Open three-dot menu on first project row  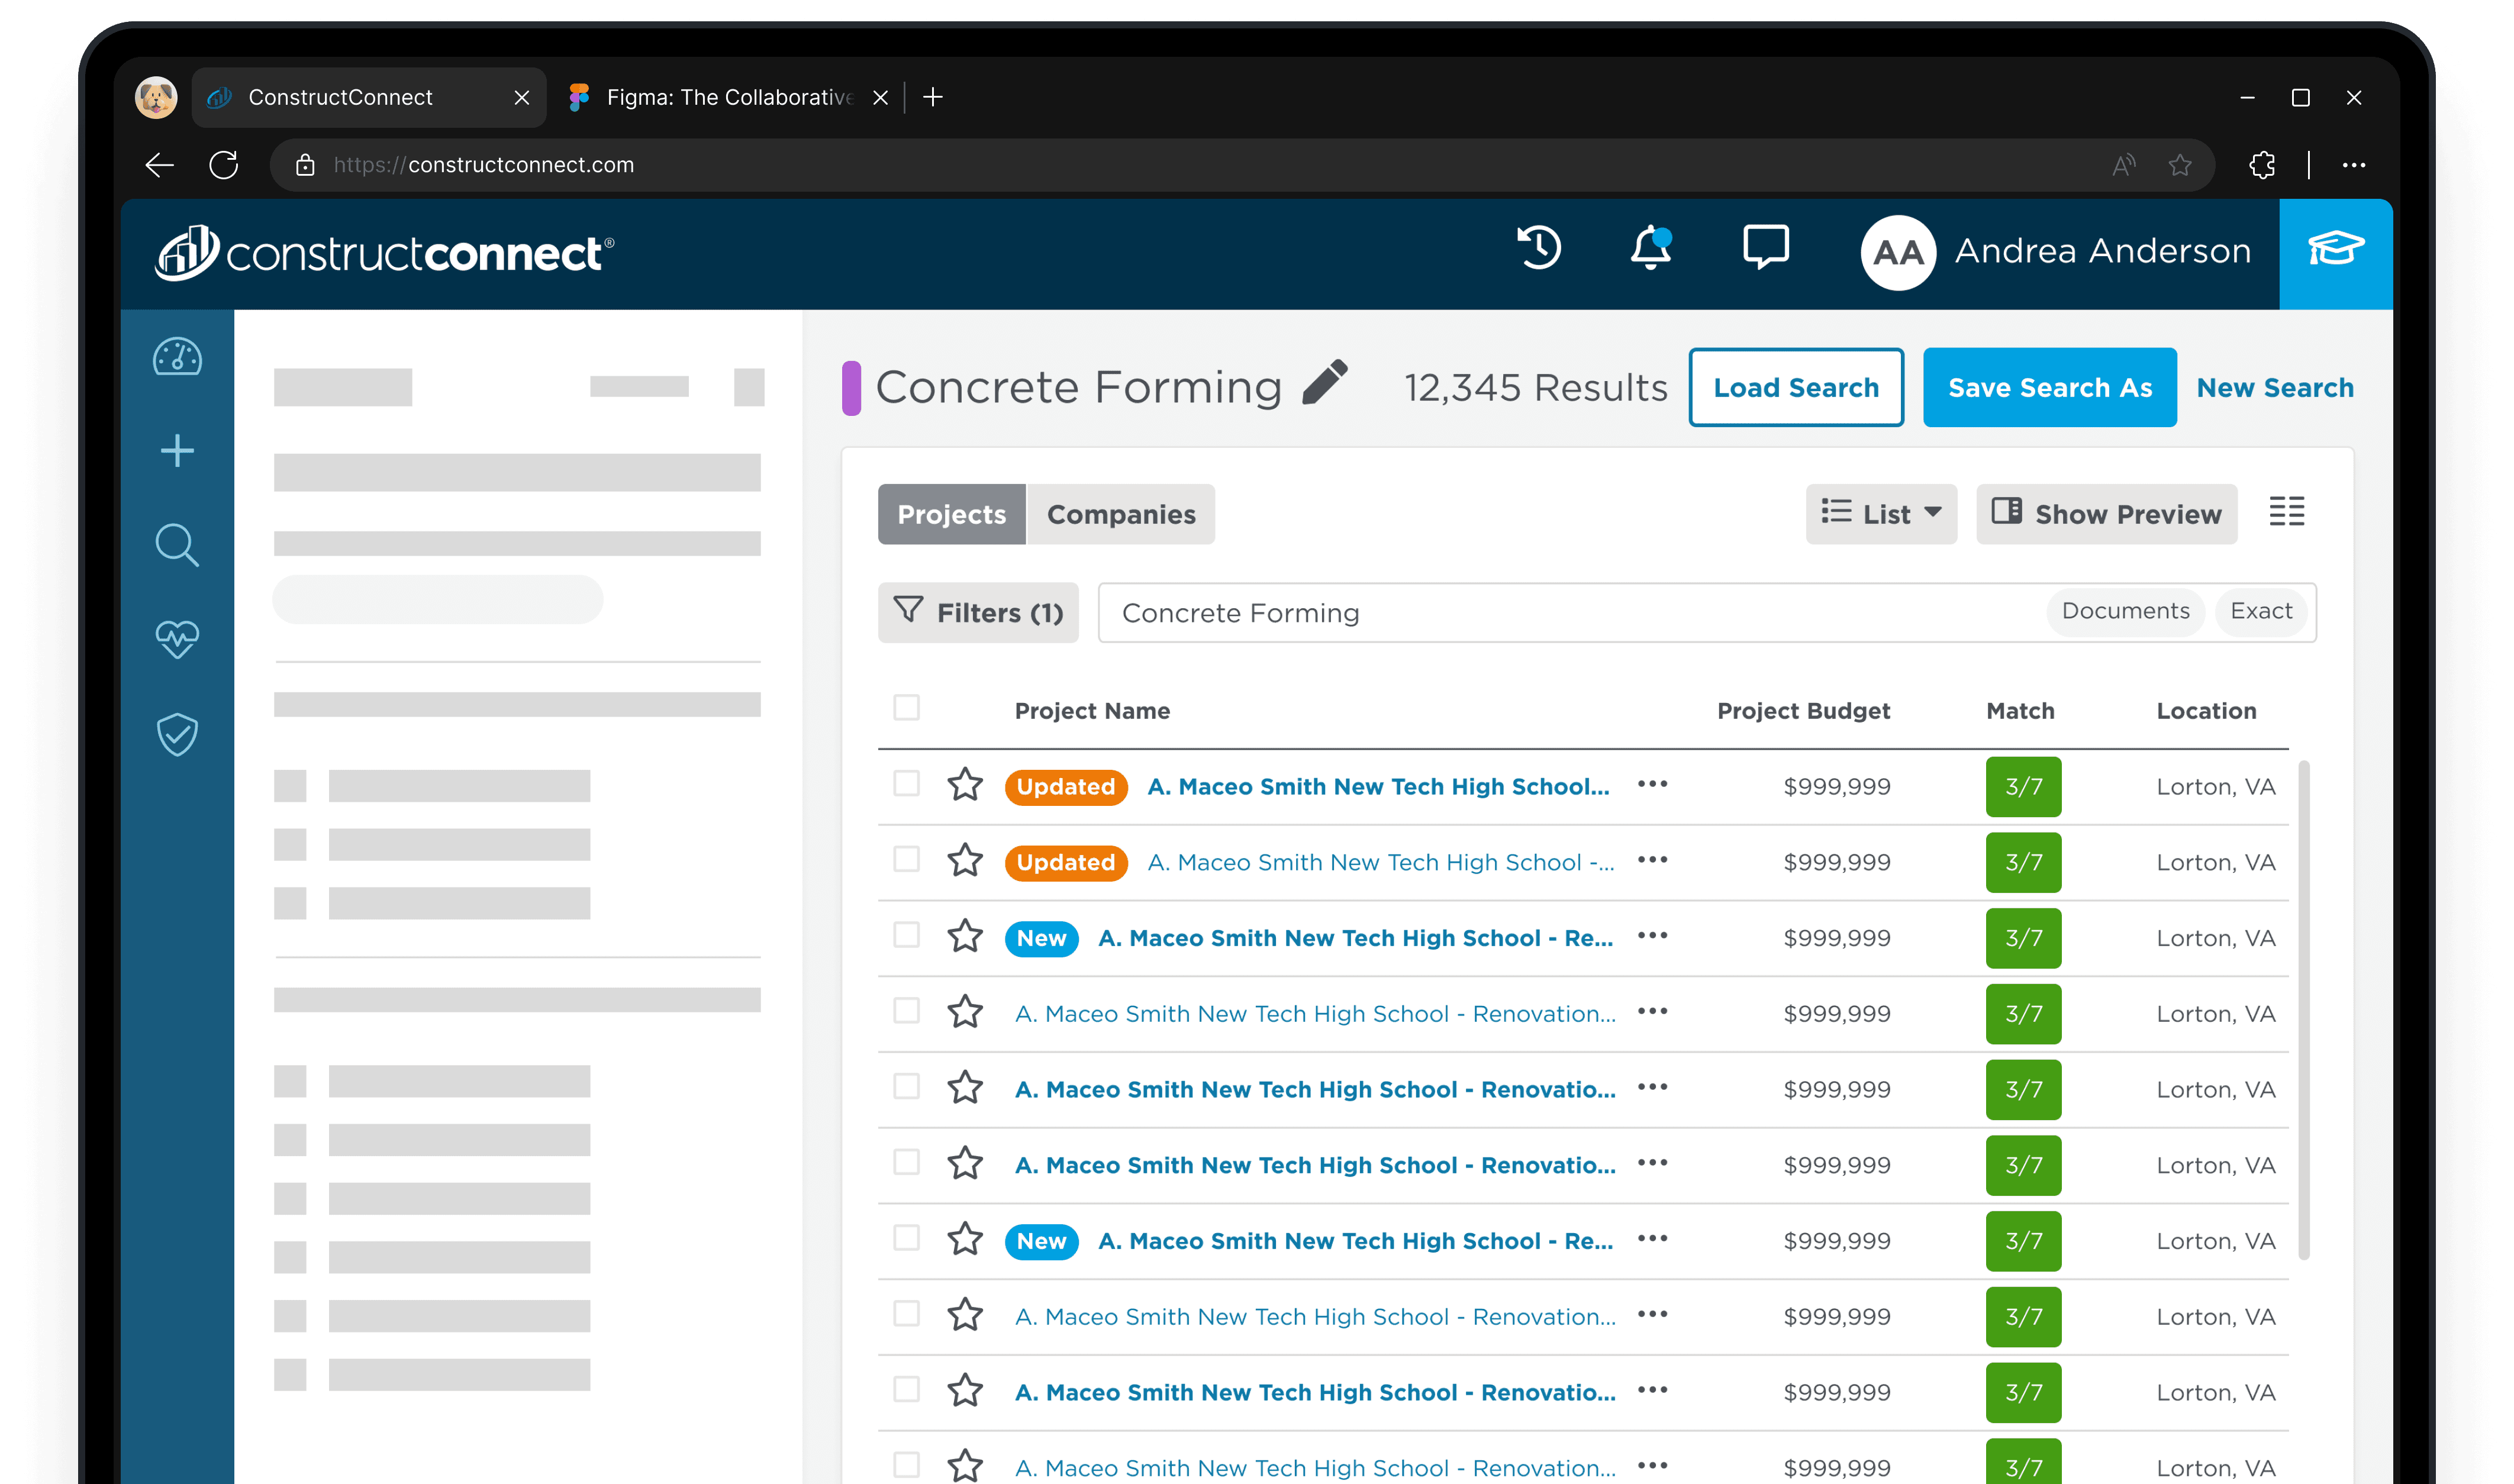pyautogui.click(x=1652, y=784)
